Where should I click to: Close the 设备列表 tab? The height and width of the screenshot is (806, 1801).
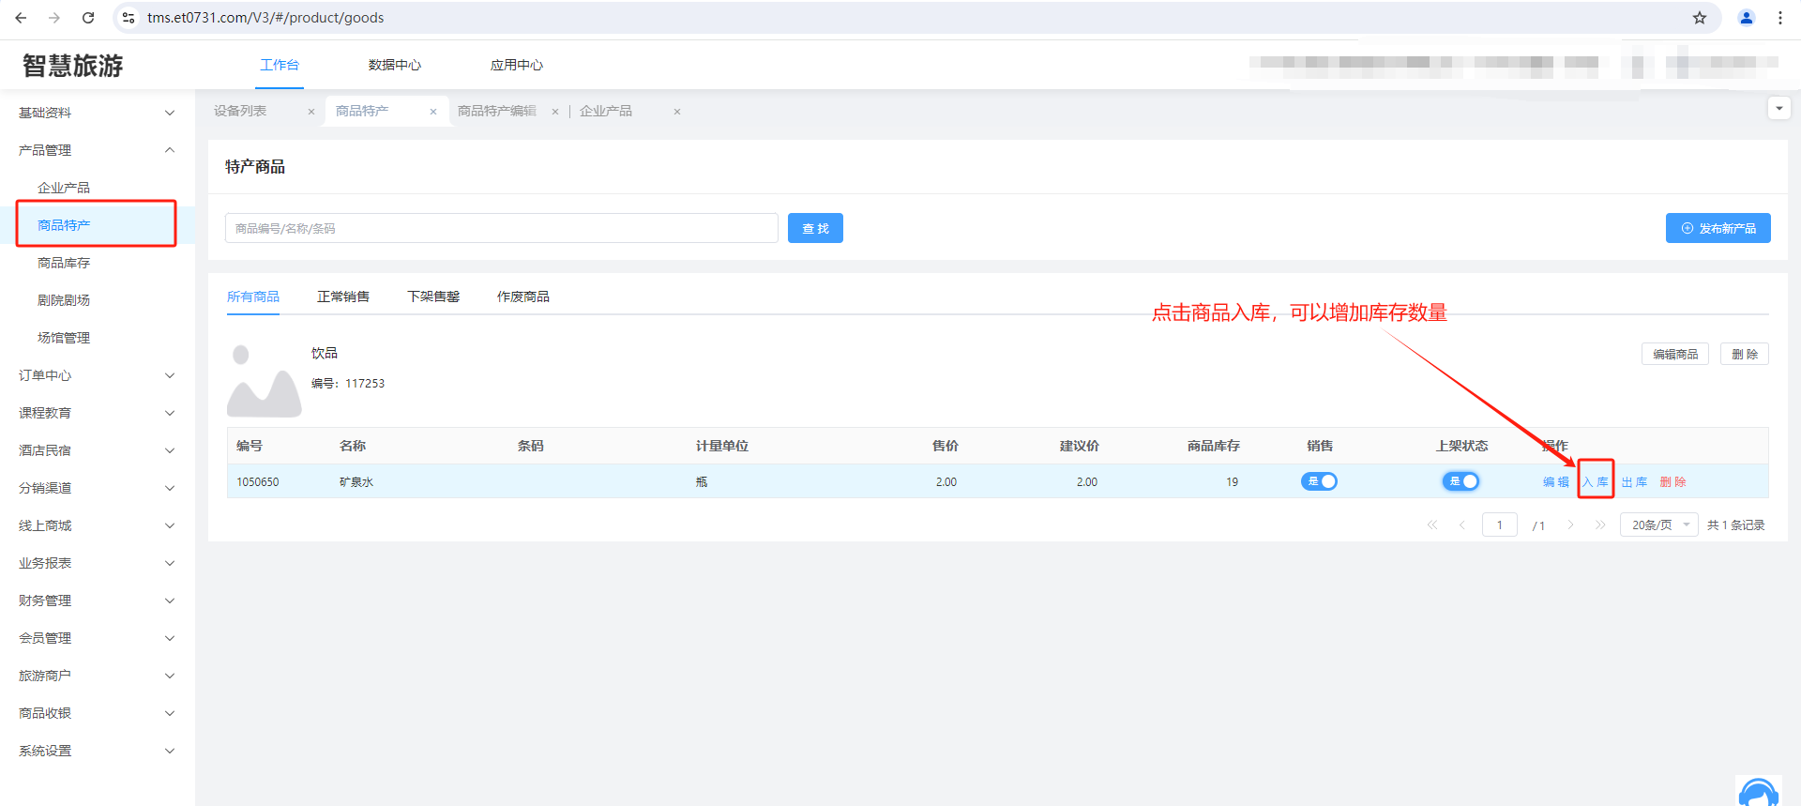(x=311, y=112)
